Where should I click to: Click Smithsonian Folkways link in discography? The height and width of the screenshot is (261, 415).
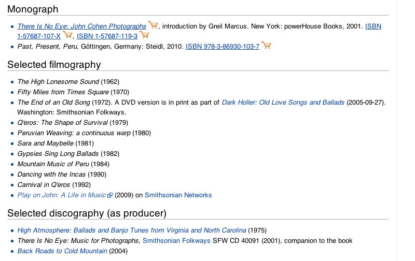coord(176,241)
